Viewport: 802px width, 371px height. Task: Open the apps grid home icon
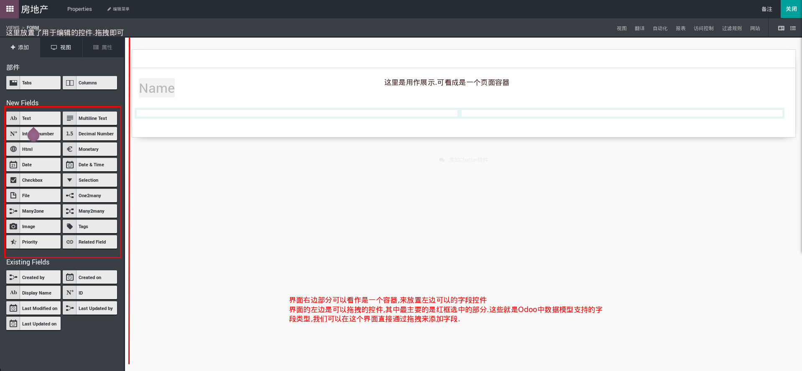10,9
